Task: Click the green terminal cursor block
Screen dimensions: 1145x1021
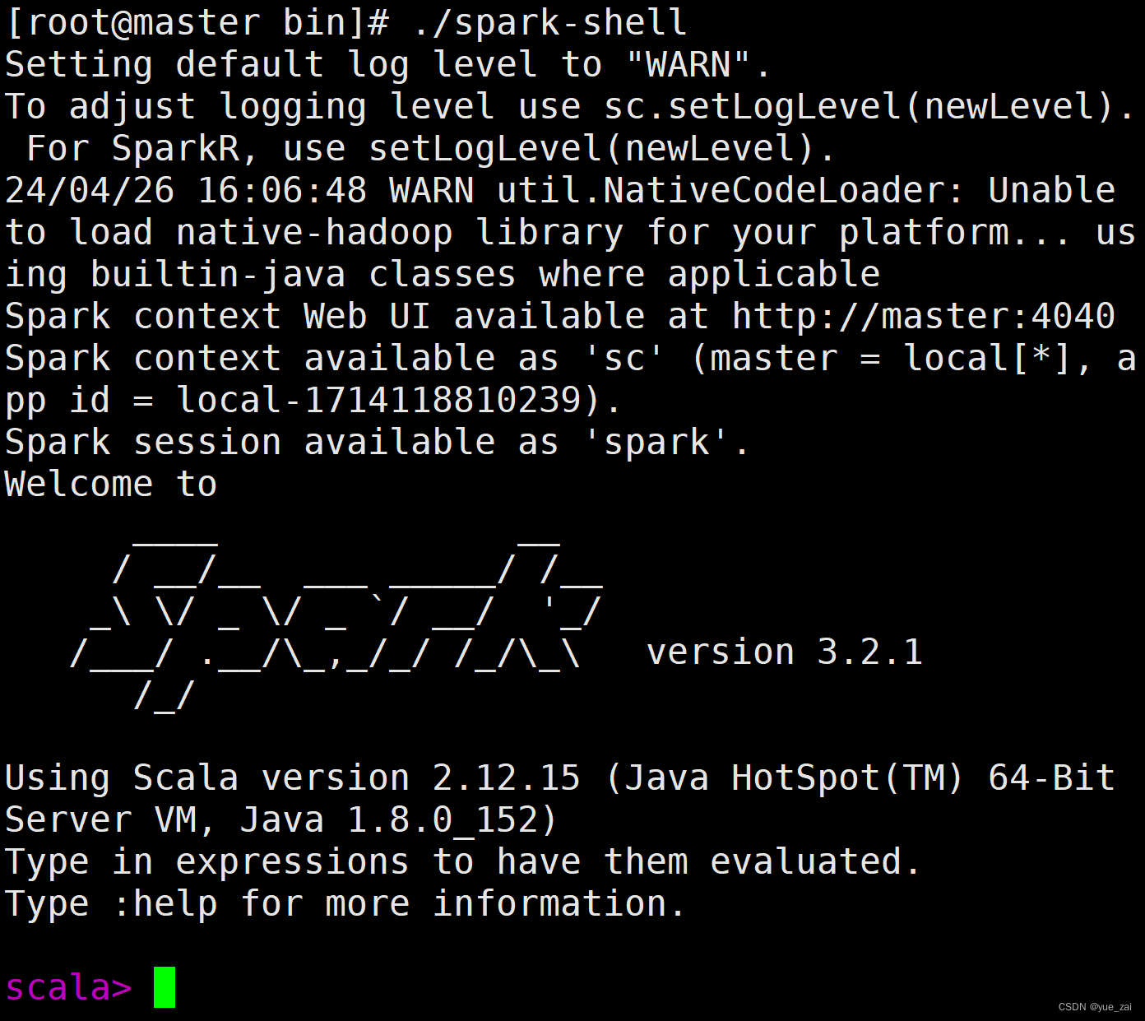Action: point(164,986)
